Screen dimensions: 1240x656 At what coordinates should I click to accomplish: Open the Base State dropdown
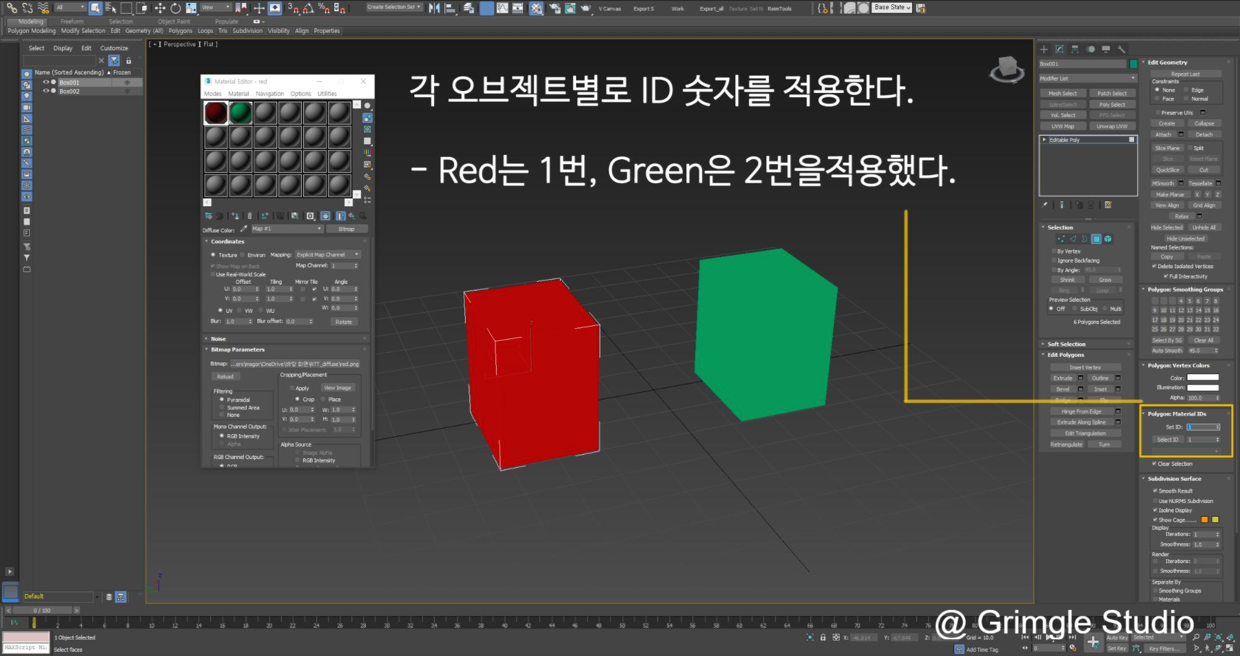point(892,7)
